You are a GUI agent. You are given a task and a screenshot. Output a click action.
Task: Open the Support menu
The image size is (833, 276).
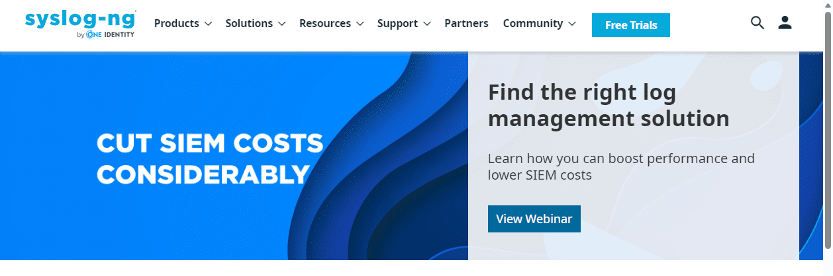[398, 24]
